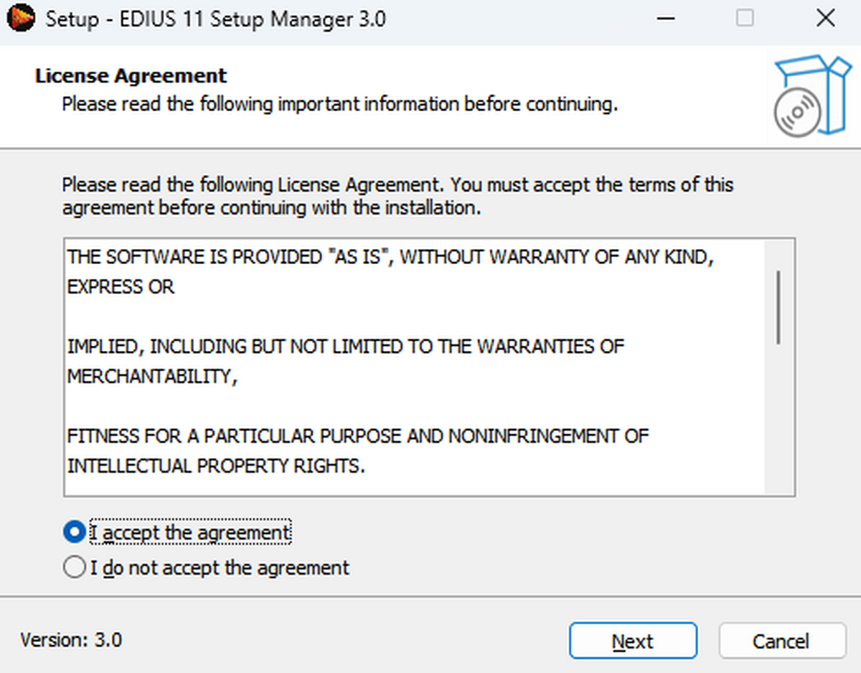Click the "License Agreement" heading
The height and width of the screenshot is (673, 861).
coord(131,76)
